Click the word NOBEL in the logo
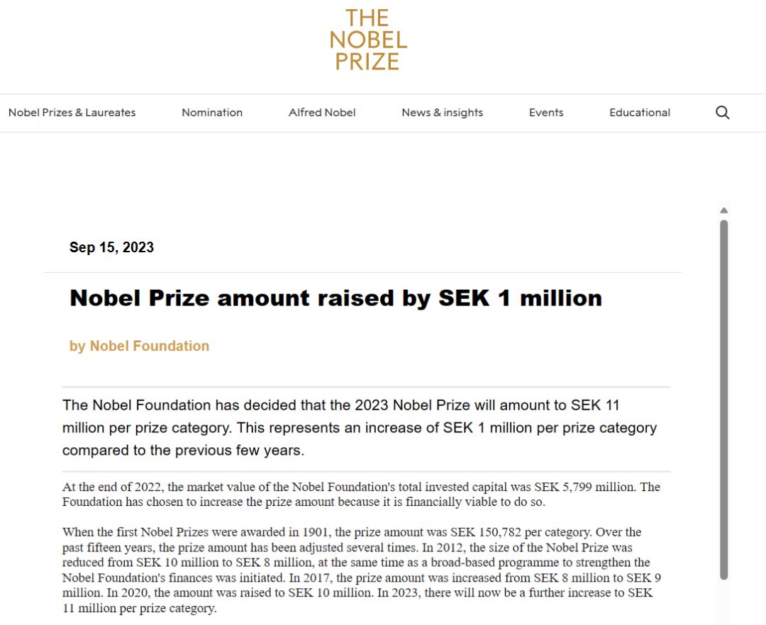 point(368,40)
